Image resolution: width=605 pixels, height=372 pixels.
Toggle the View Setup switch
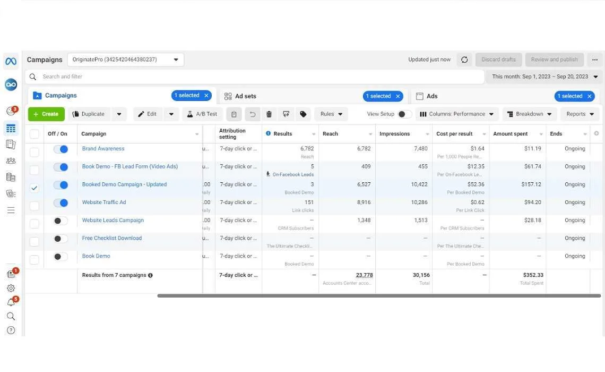(x=404, y=114)
